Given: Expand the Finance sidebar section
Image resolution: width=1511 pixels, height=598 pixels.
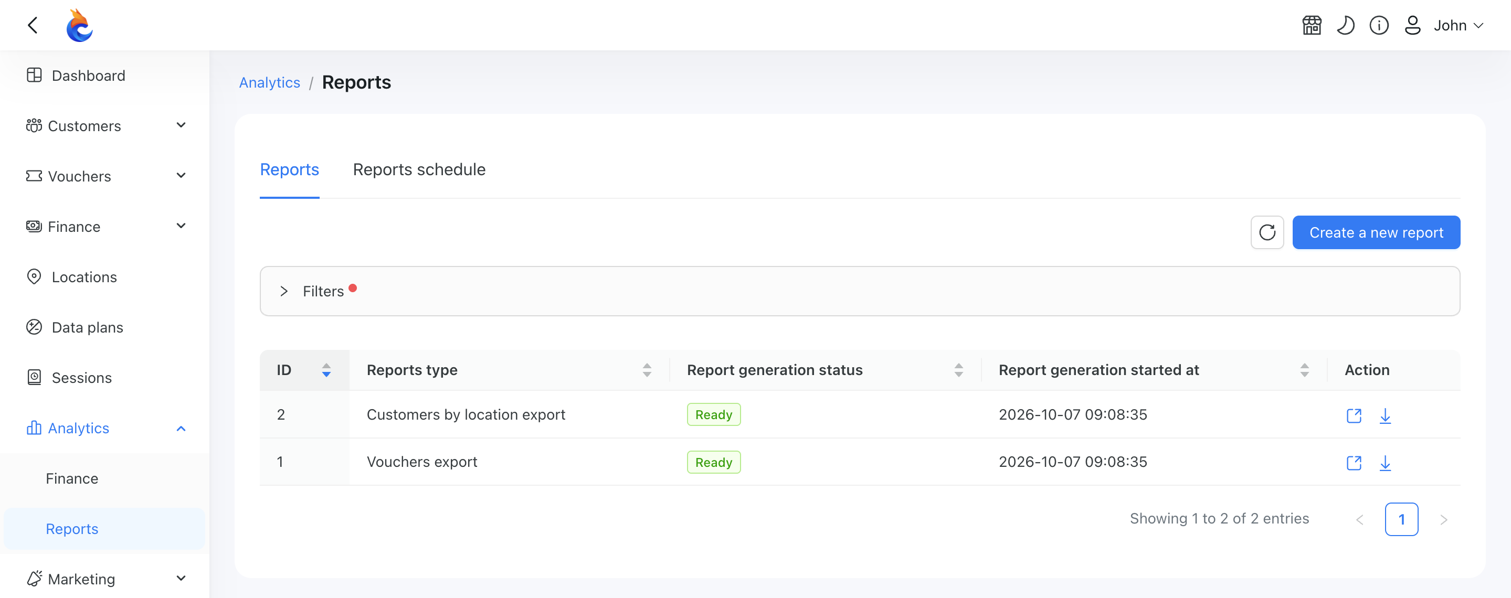Looking at the screenshot, I should coord(104,227).
